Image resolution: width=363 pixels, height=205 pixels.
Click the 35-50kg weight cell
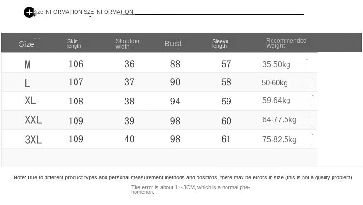(276, 64)
